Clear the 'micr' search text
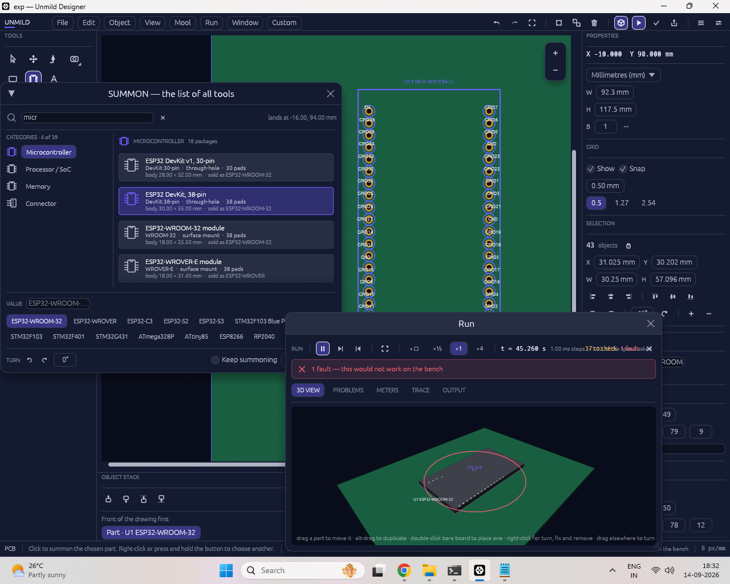The height and width of the screenshot is (584, 730). tap(163, 117)
